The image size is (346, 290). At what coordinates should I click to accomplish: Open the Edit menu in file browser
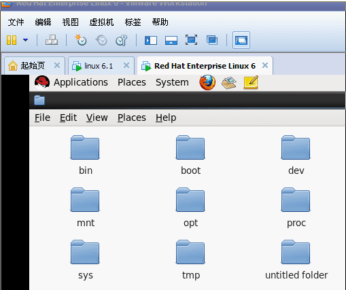(x=68, y=117)
